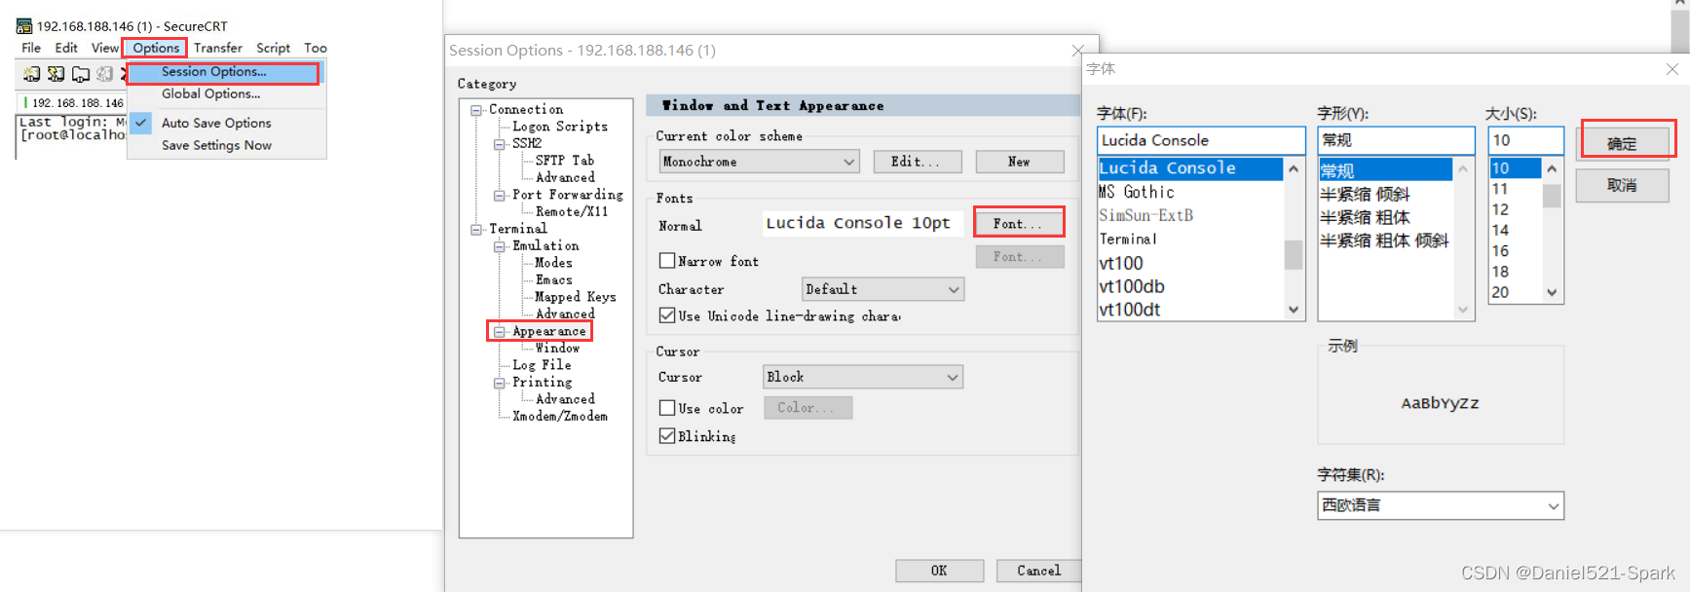Open the View menu
The image size is (1690, 592).
coord(105,48)
